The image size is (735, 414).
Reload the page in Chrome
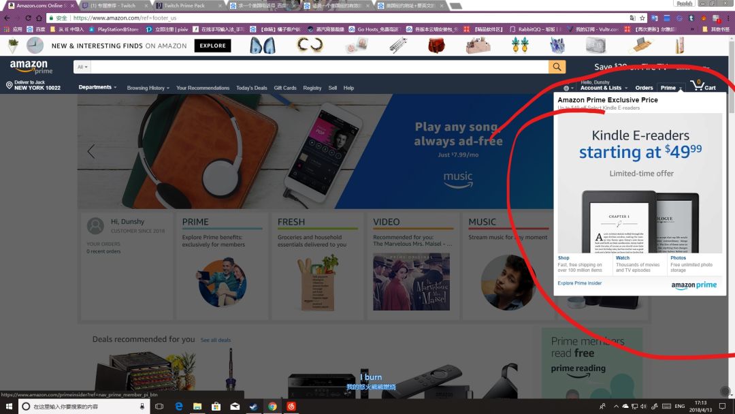point(28,18)
